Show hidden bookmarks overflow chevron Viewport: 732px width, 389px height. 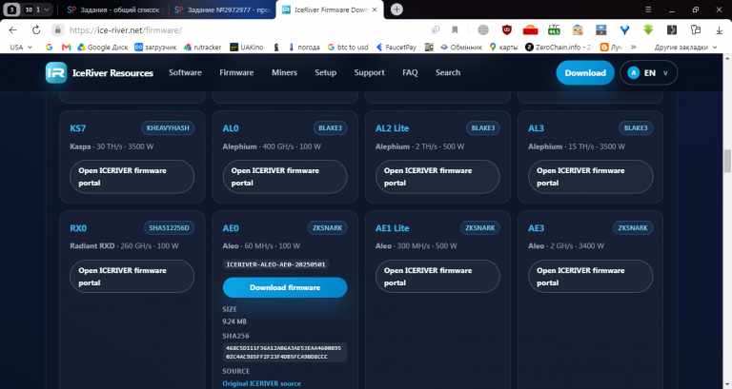[x=634, y=47]
